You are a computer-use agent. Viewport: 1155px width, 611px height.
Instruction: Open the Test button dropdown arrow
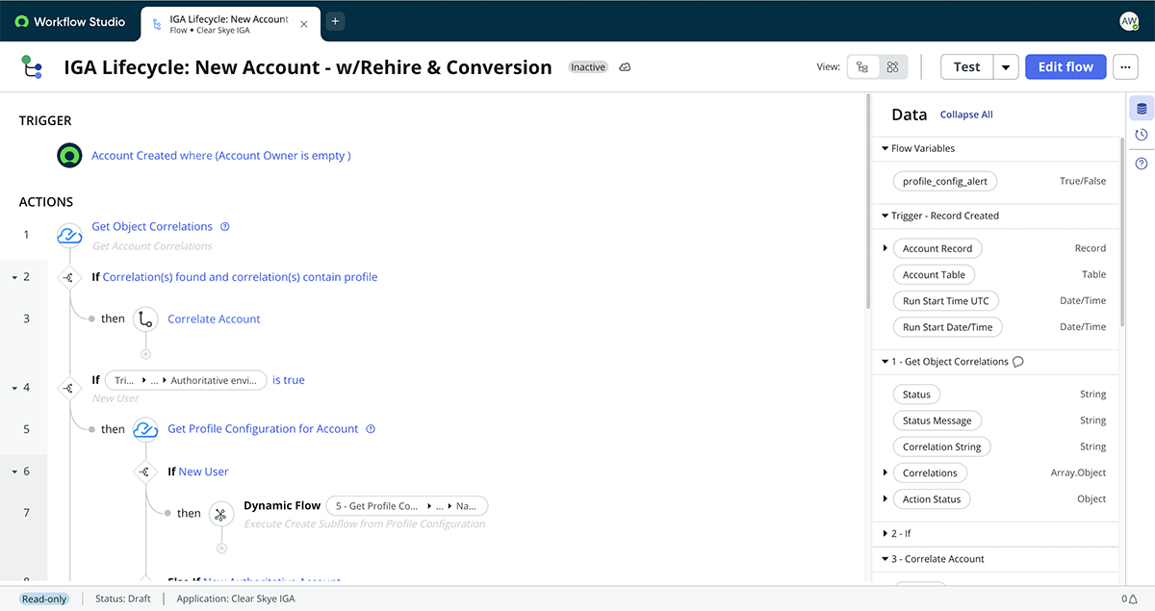coord(1006,66)
